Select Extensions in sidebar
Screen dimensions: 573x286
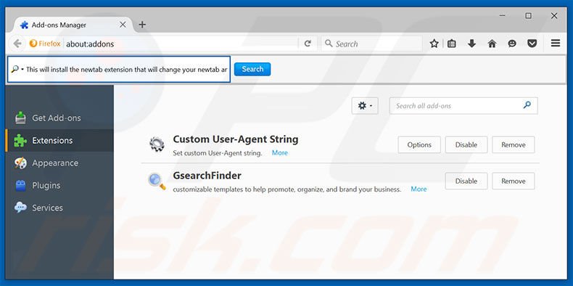(59, 140)
